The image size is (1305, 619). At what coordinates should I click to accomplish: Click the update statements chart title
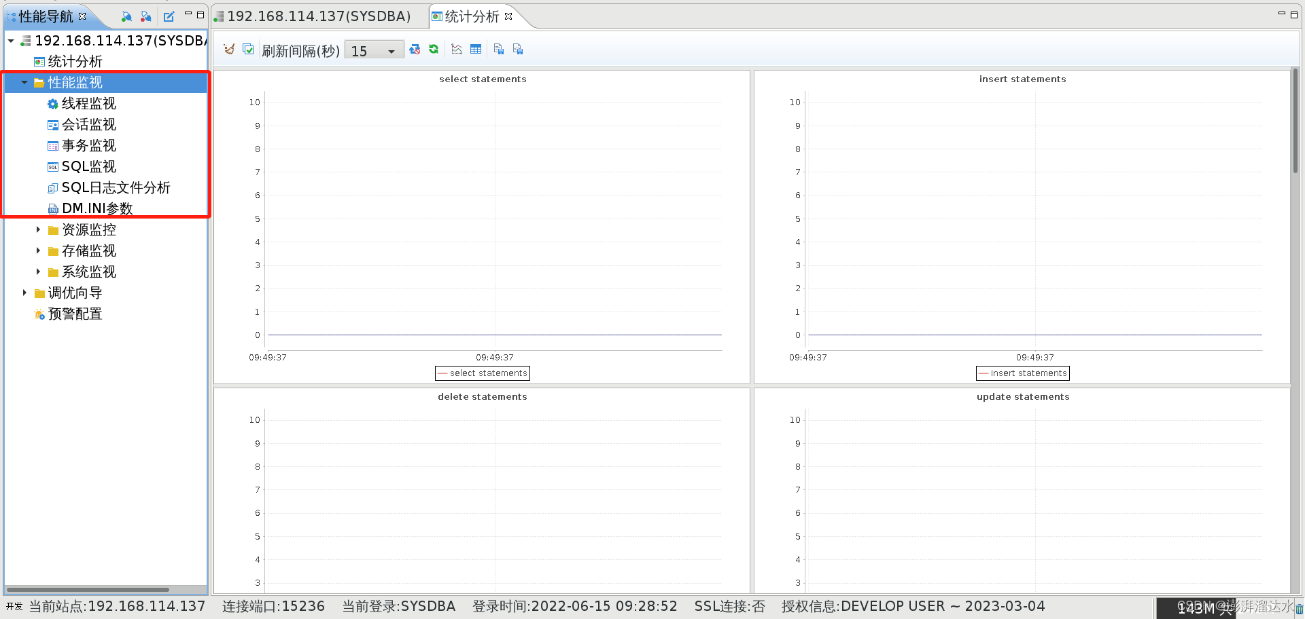(x=1023, y=396)
